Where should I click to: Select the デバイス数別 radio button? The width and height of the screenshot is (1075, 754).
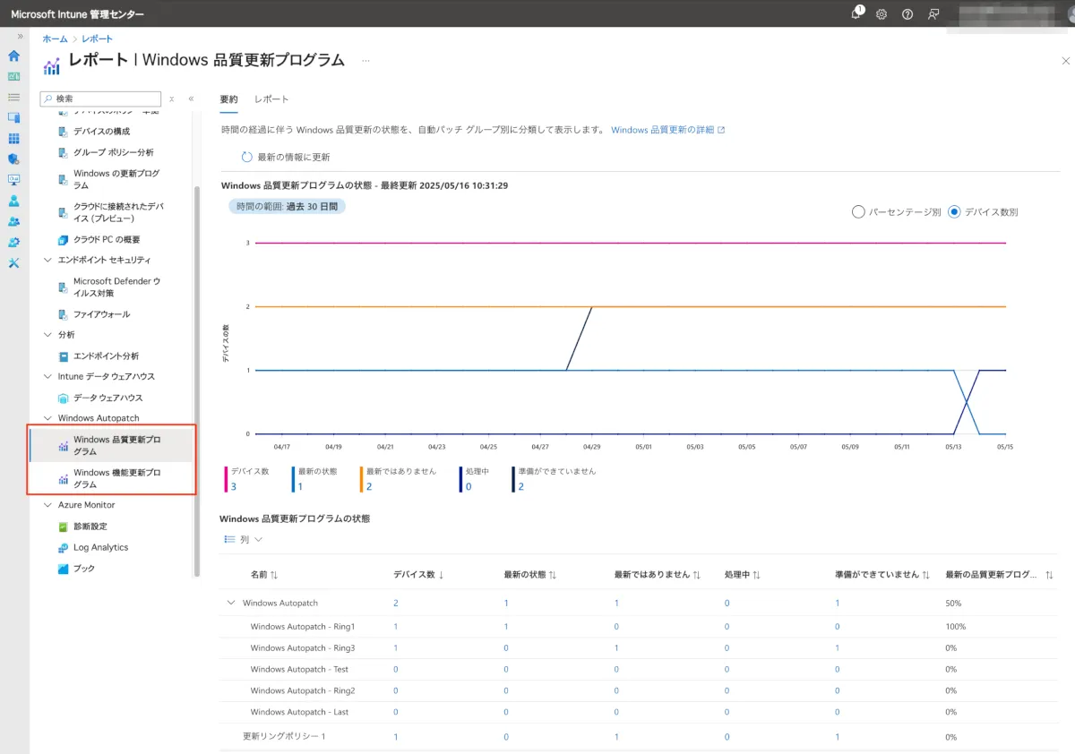[954, 212]
